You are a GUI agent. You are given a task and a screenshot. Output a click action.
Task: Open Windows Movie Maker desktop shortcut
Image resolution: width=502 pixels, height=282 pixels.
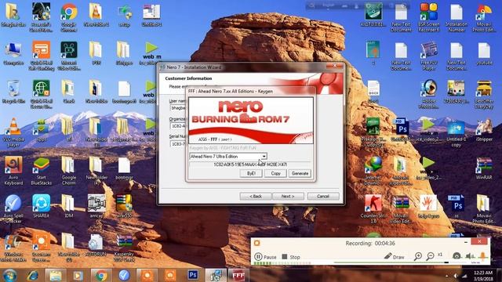(13, 248)
